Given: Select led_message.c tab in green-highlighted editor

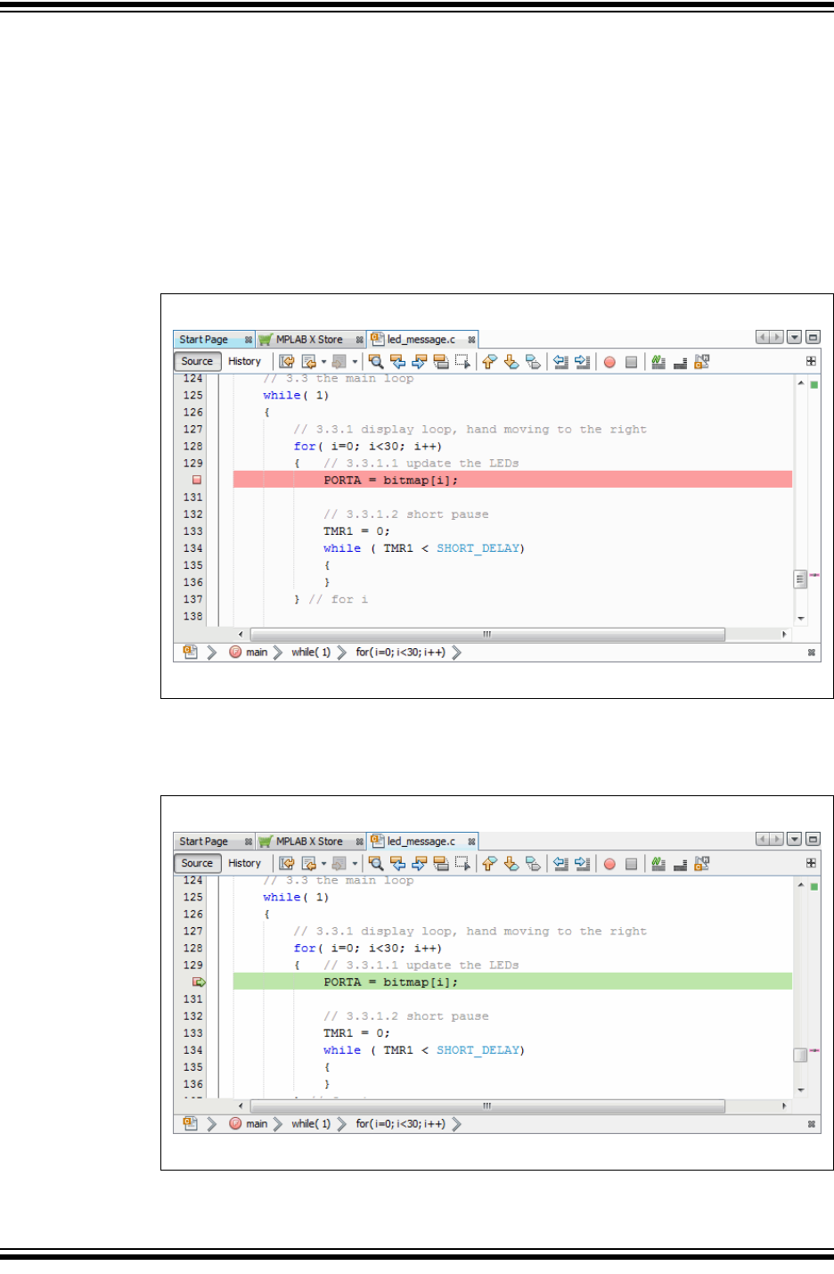Looking at the screenshot, I should (421, 842).
